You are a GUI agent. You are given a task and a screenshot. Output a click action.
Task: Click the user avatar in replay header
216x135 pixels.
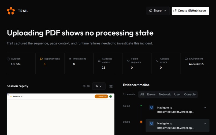(110, 96)
